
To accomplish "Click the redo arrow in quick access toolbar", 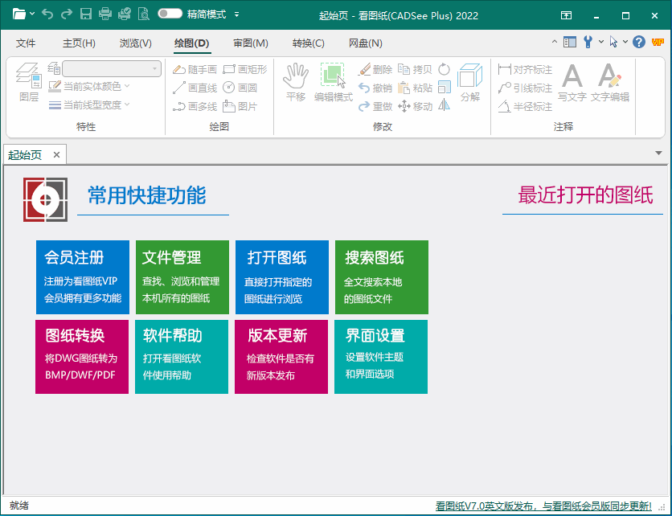I will pos(67,14).
